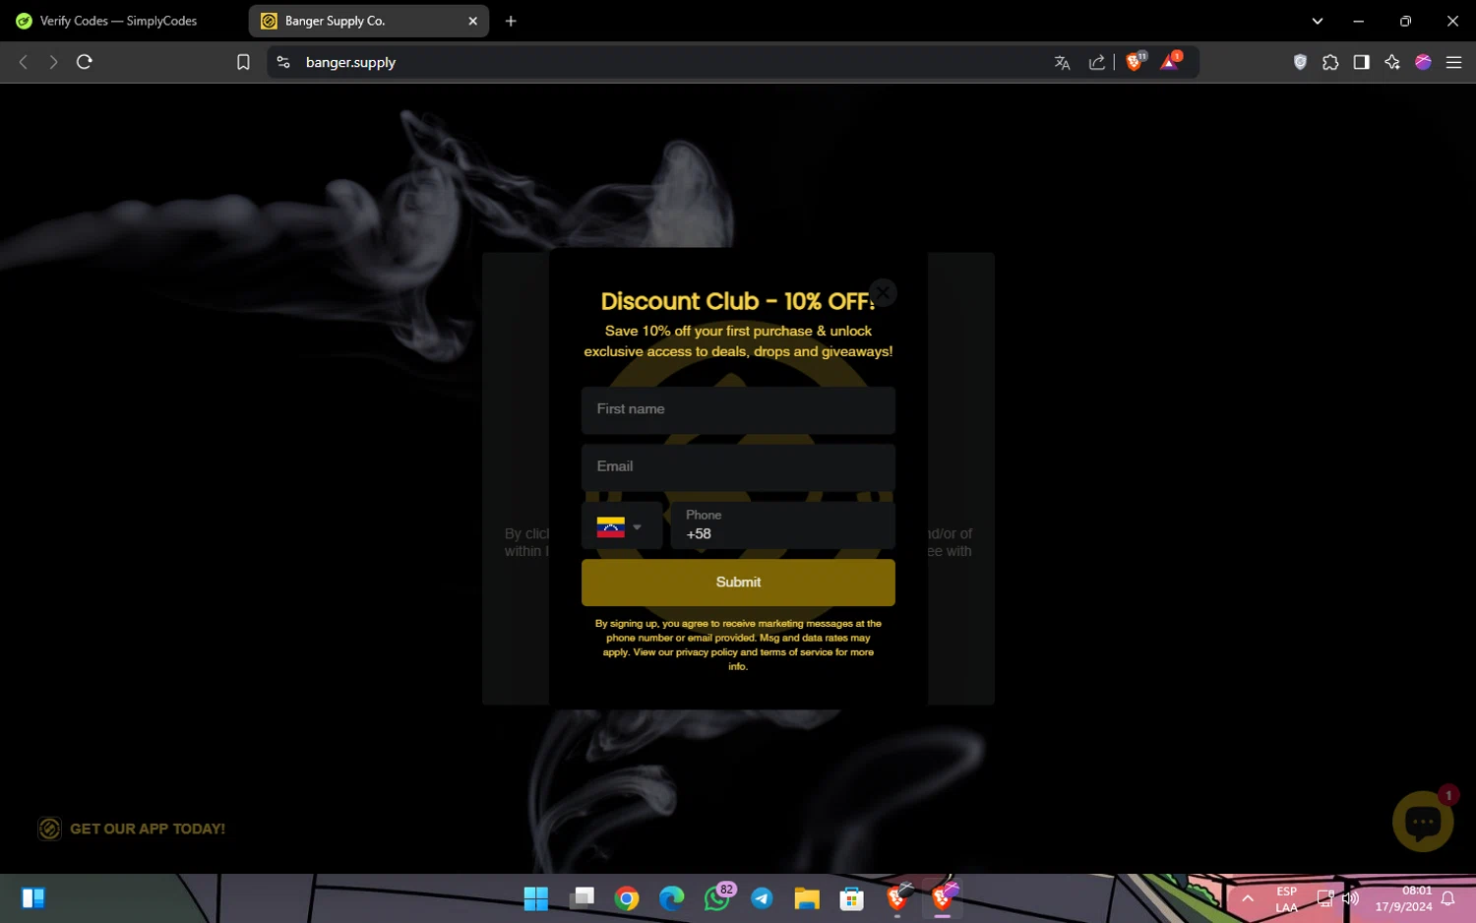This screenshot has width=1476, height=923.
Task: Open the Windows Start menu
Action: (x=536, y=898)
